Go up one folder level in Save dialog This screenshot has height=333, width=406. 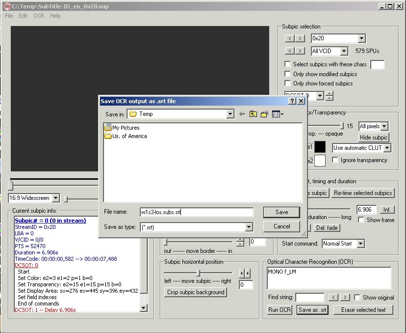253,114
